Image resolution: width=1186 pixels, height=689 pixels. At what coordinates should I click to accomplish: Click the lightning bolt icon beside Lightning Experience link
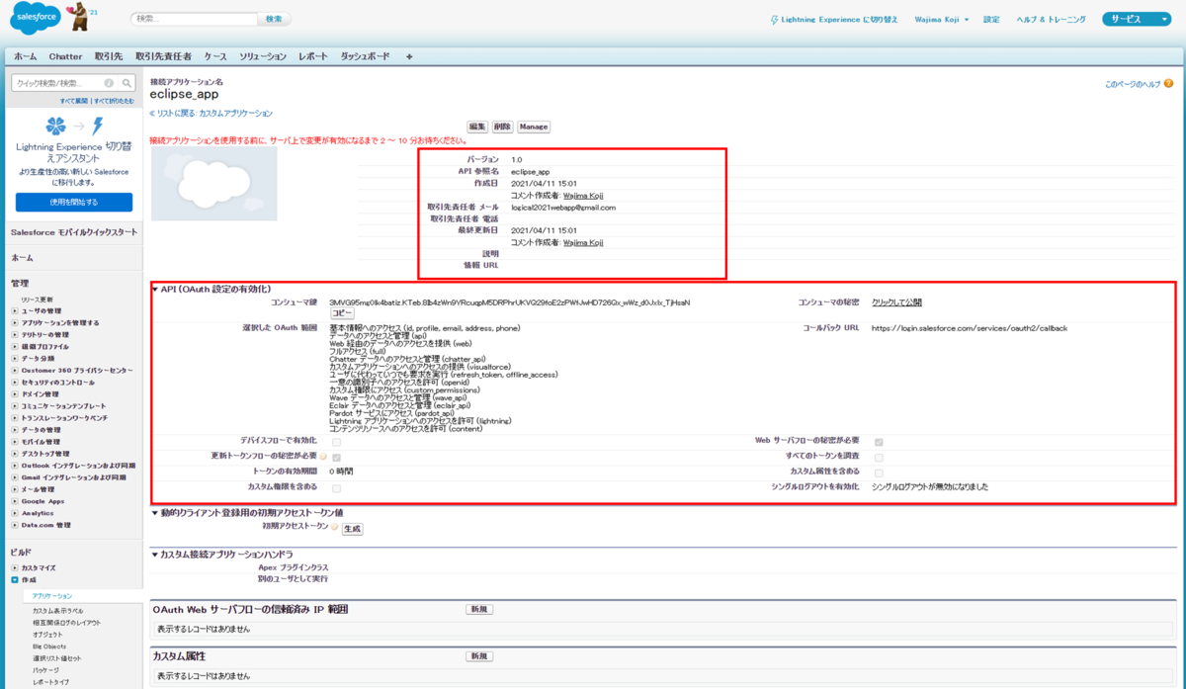(774, 20)
